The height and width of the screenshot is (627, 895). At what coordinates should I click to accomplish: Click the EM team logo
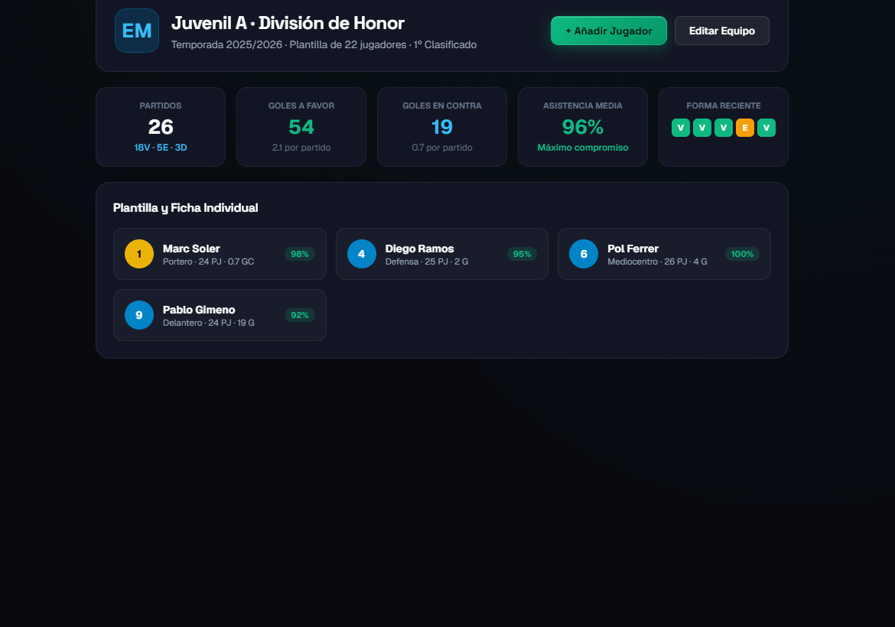point(137,31)
